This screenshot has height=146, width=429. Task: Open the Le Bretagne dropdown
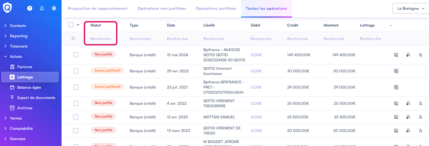410,8
